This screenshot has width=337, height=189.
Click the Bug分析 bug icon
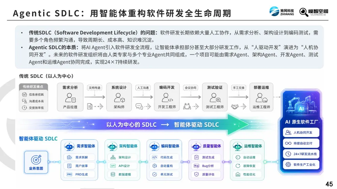point(196,166)
